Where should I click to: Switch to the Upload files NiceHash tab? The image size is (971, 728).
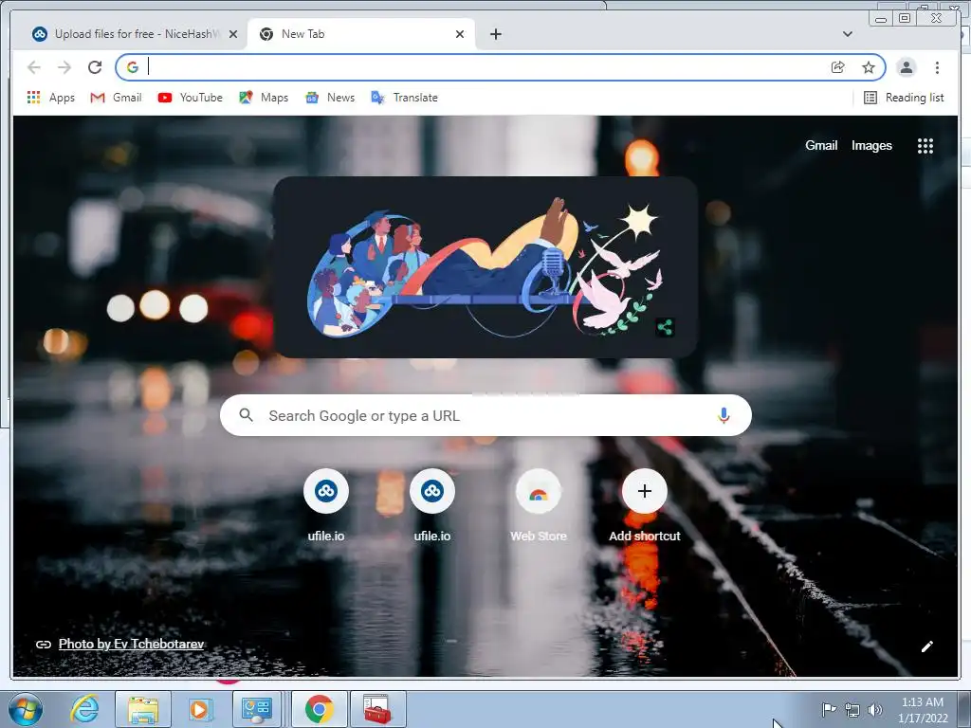pos(128,34)
